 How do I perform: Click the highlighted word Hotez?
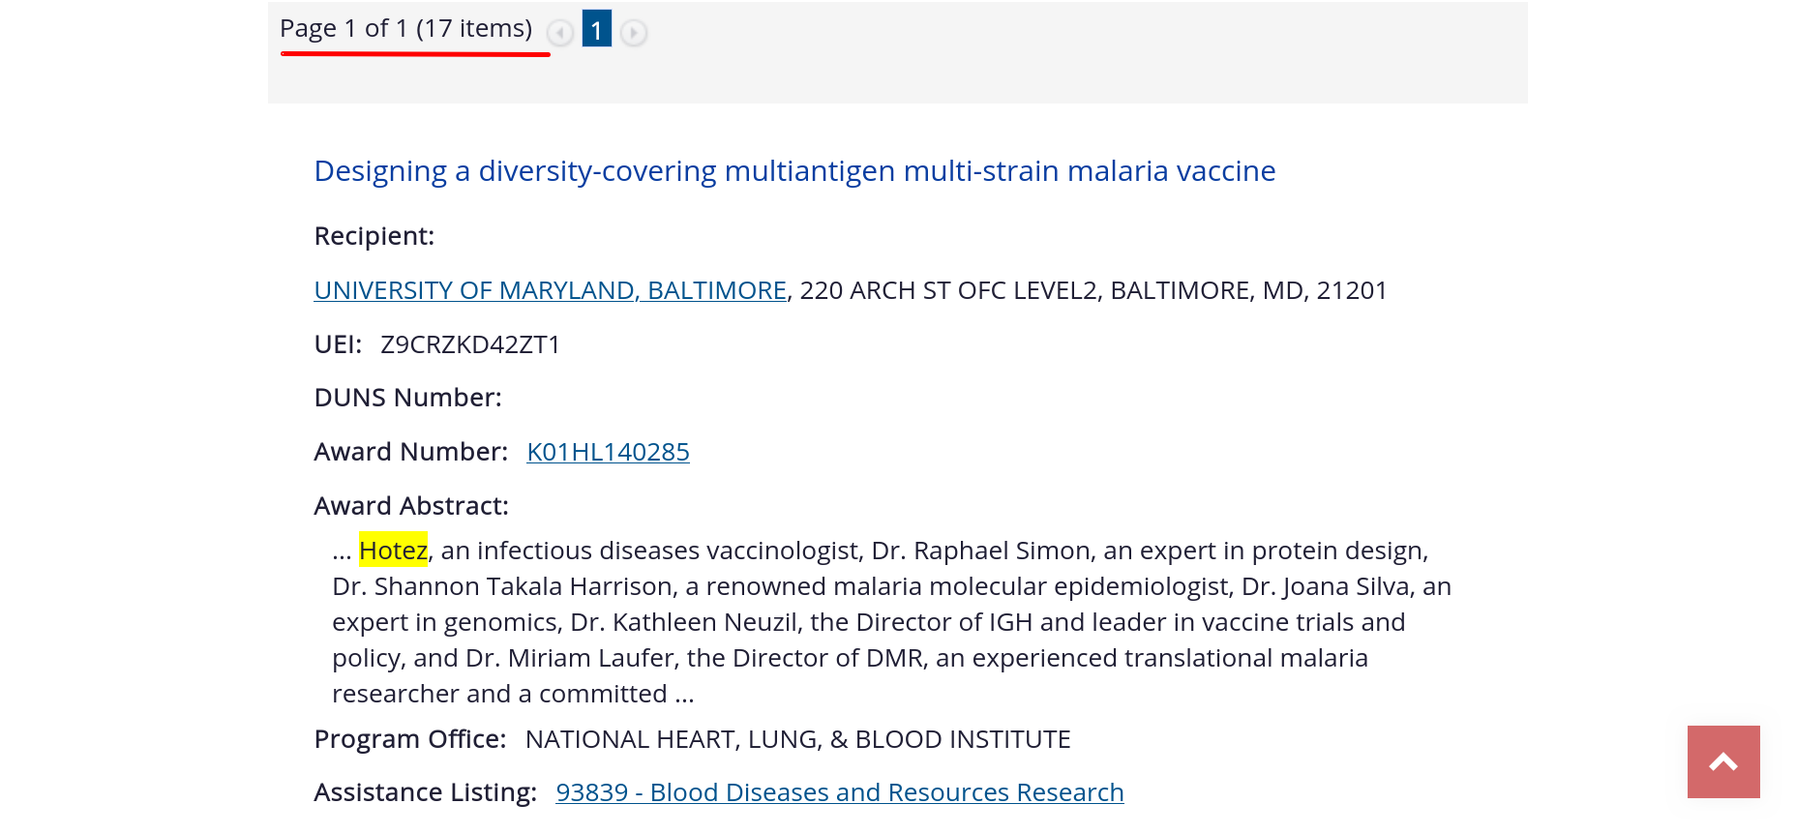click(393, 550)
